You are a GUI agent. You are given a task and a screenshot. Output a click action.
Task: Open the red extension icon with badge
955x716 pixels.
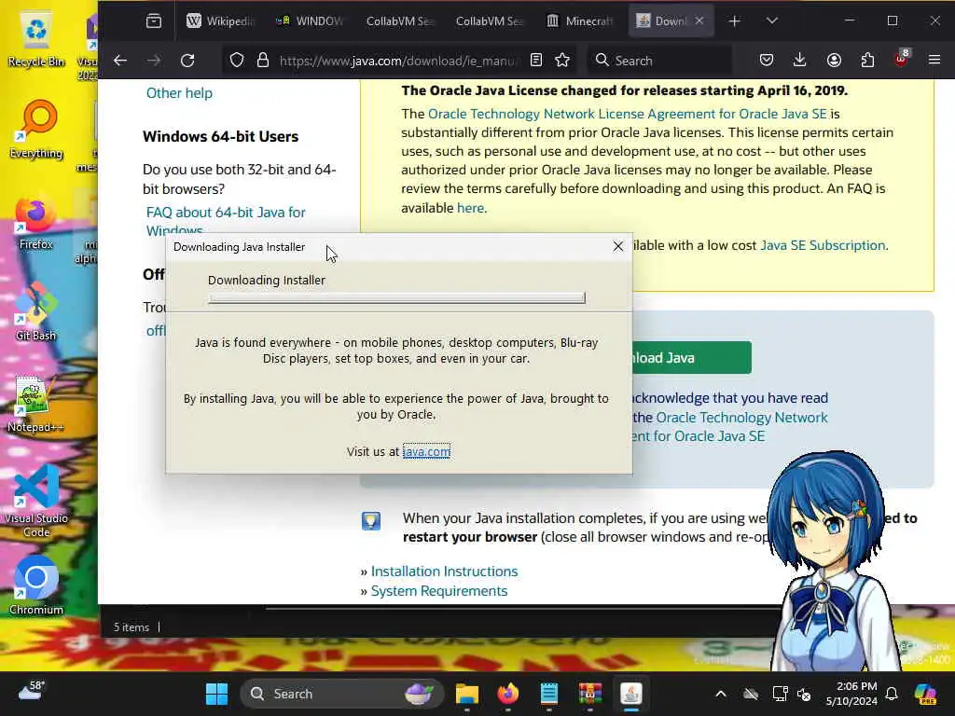coord(901,59)
